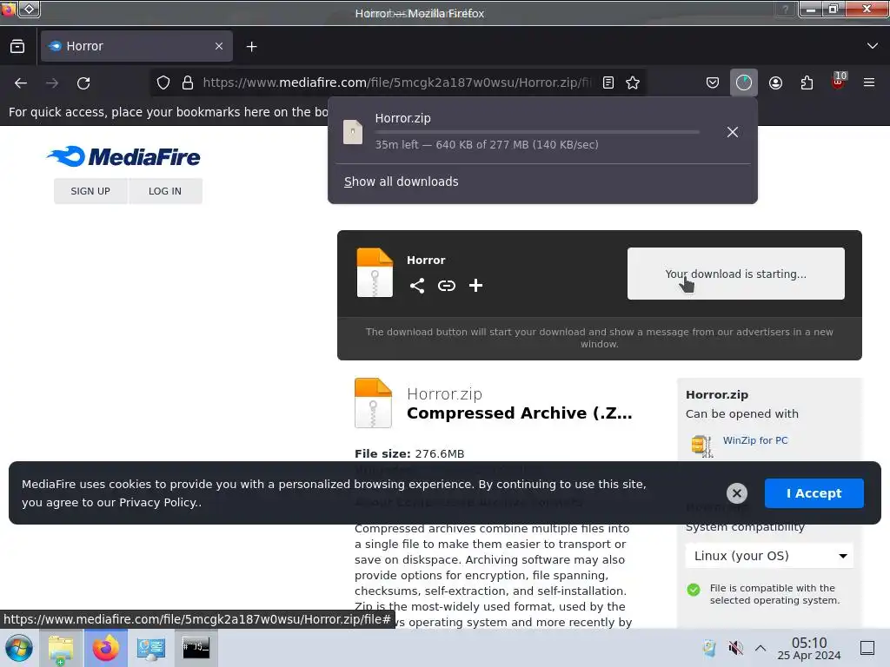This screenshot has width=890, height=667.
Task: Open the Firefox hamburger menu
Action: (869, 83)
